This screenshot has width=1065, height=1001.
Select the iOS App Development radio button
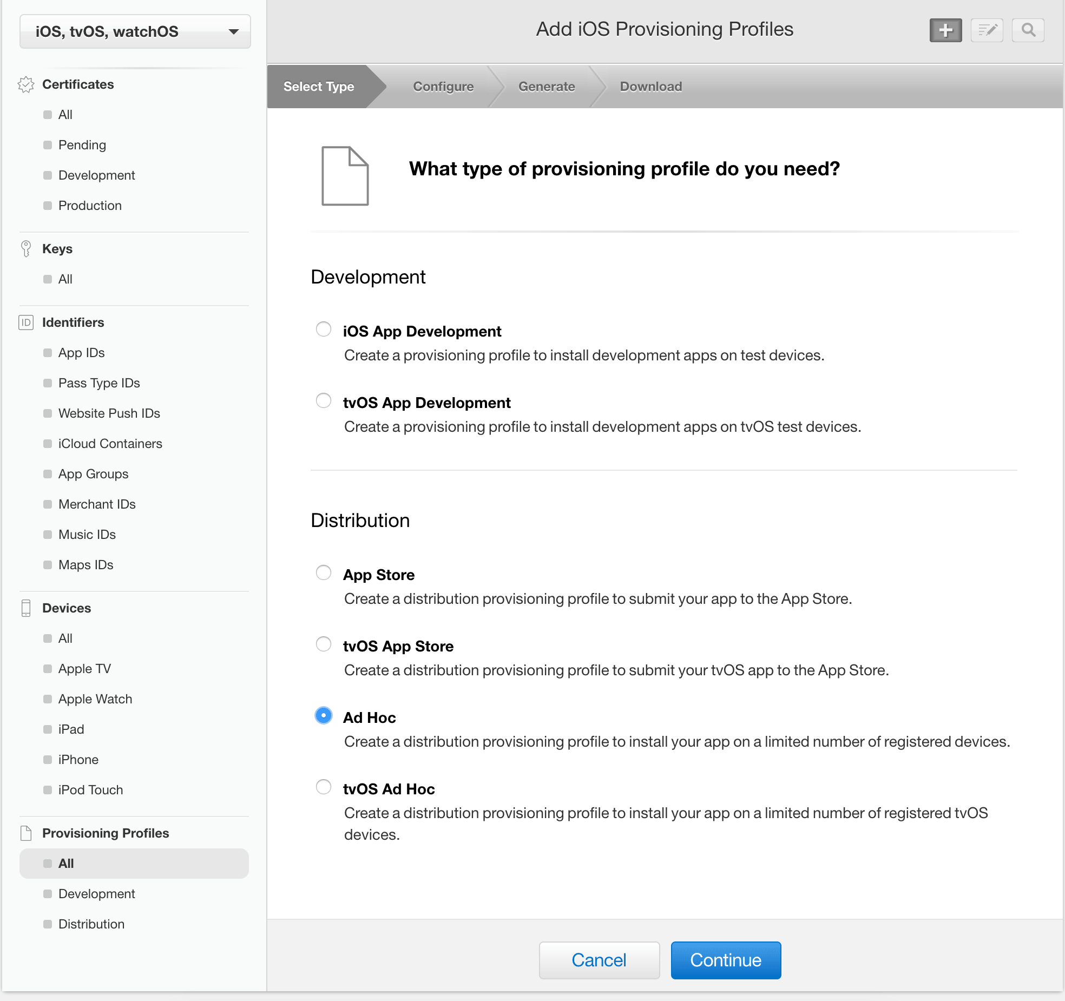point(324,329)
